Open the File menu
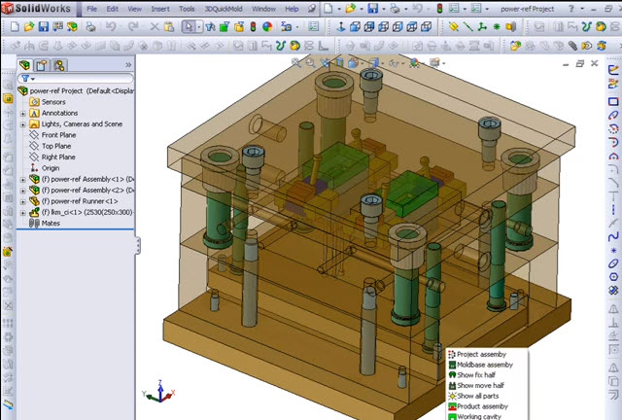Viewport: 622px width, 420px height. tap(92, 9)
